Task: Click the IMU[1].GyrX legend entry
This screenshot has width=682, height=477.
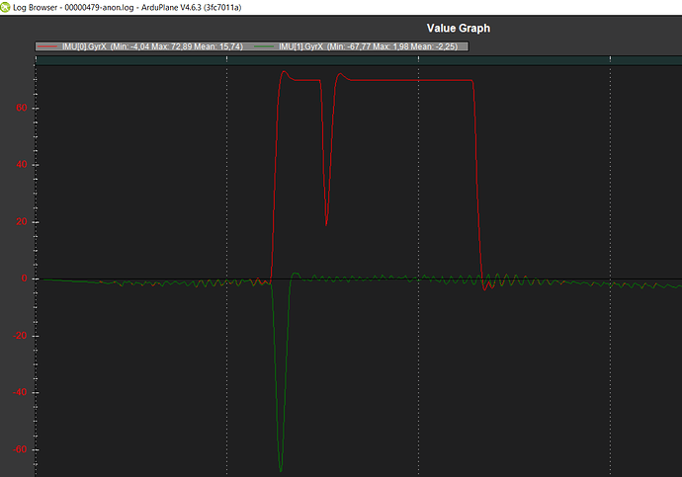Action: click(356, 46)
